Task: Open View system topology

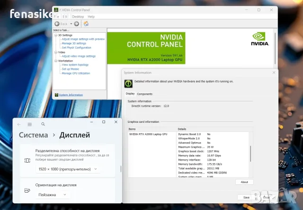Action: (75, 64)
